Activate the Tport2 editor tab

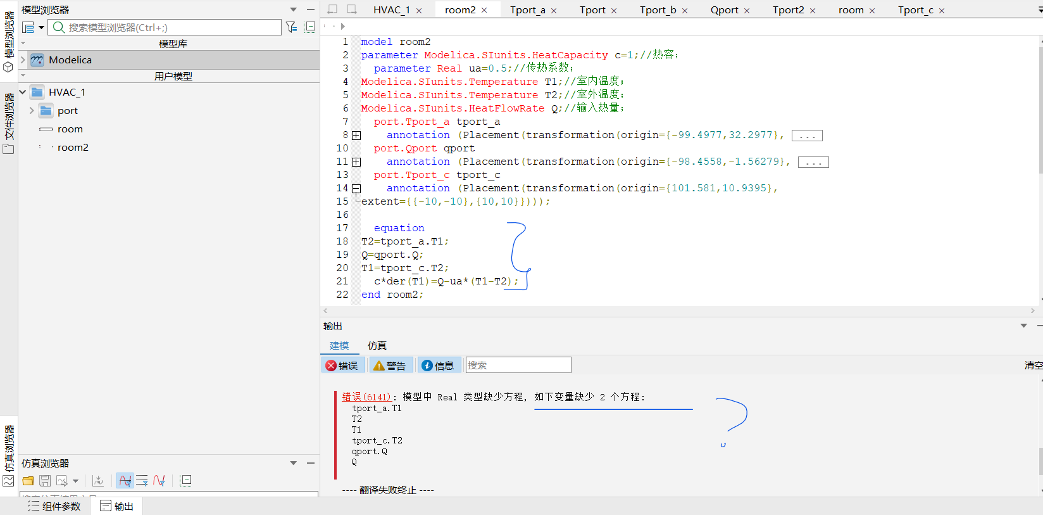(788, 10)
